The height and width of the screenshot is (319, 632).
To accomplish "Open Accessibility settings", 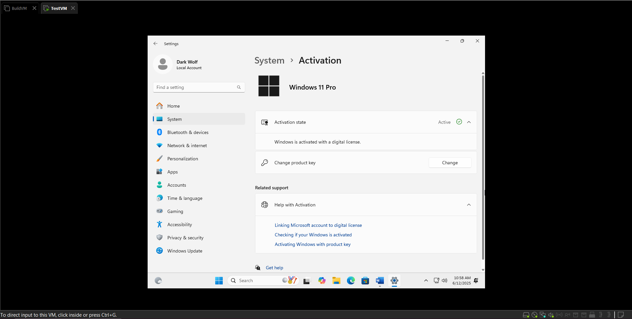I will (x=199, y=225).
